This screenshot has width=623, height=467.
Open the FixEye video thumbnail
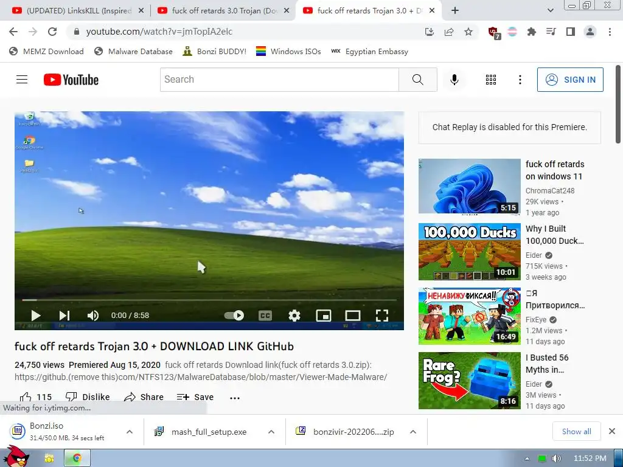click(469, 316)
